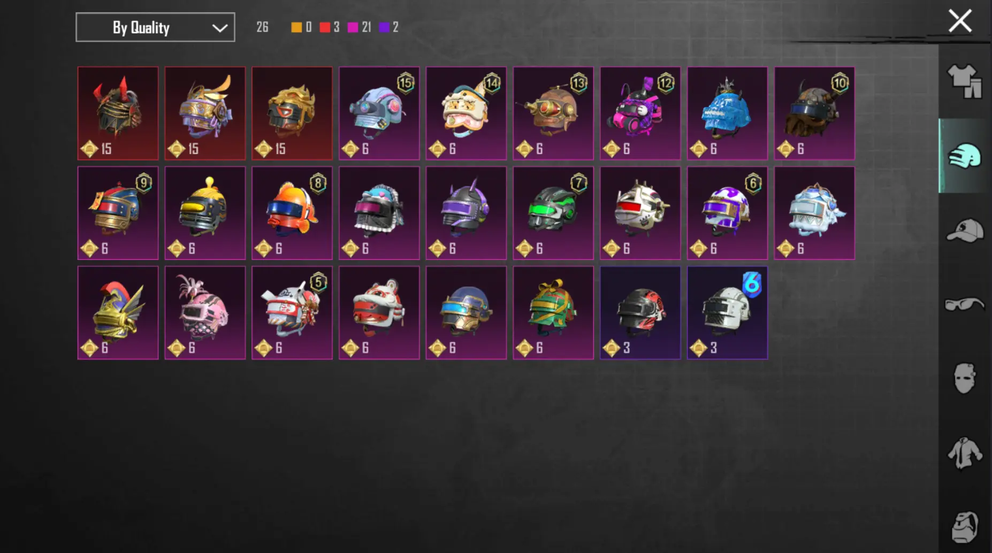The width and height of the screenshot is (992, 553).
Task: Pick the orange goldfish helmet with badge 8
Action: 292,213
